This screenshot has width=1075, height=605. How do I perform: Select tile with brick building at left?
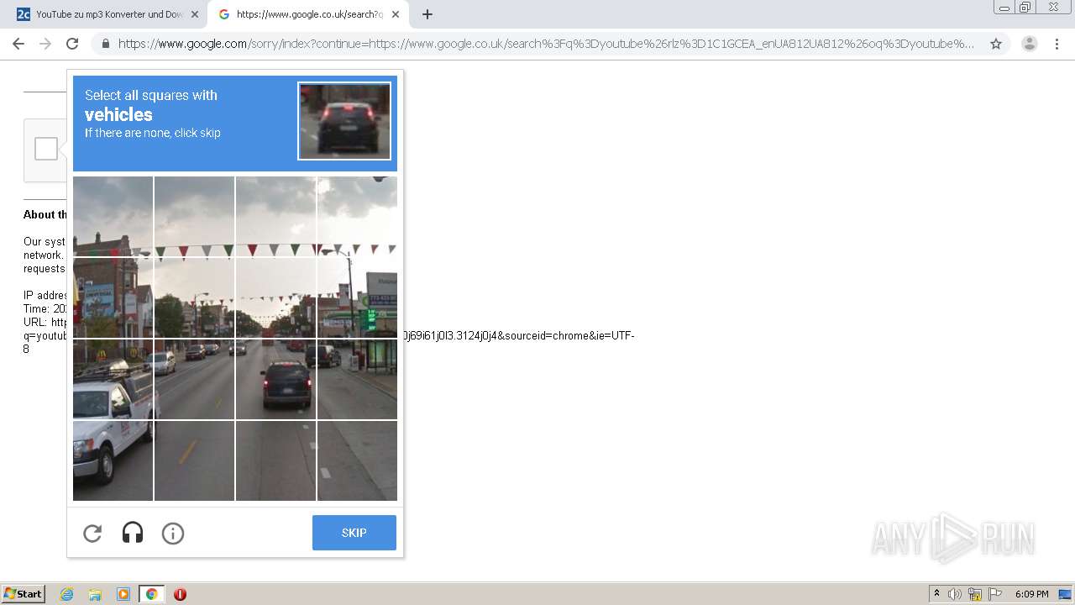point(113,297)
